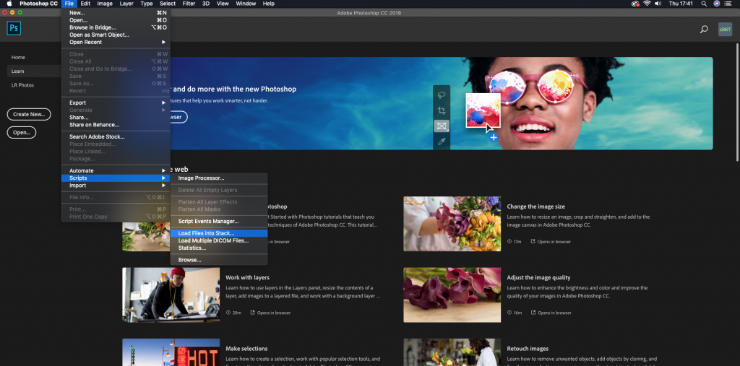The image size is (740, 366).
Task: Click the Photoshop Ps logo icon
Action: 14,28
